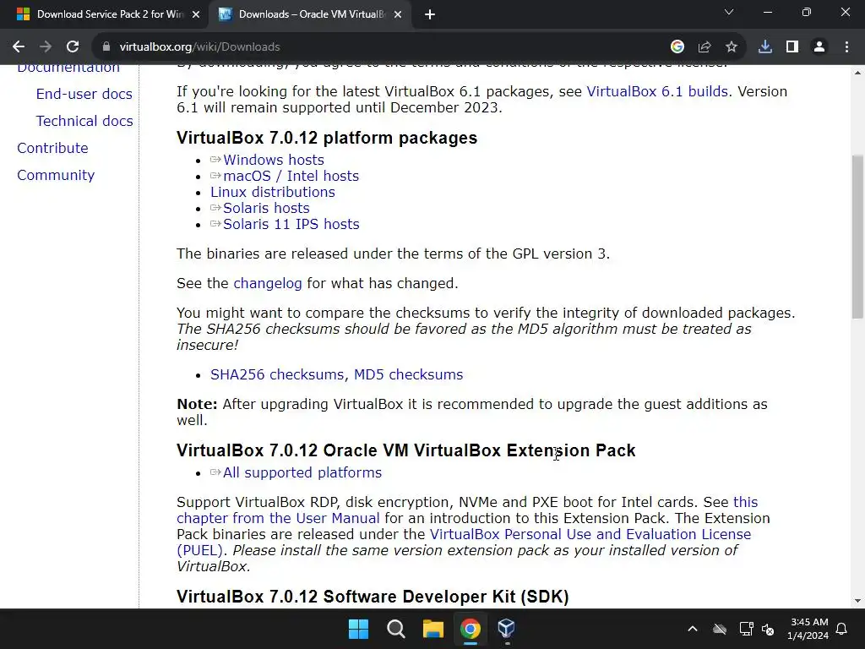Viewport: 865px width, 649px height.
Task: Open the Windows Start menu
Action: click(358, 629)
